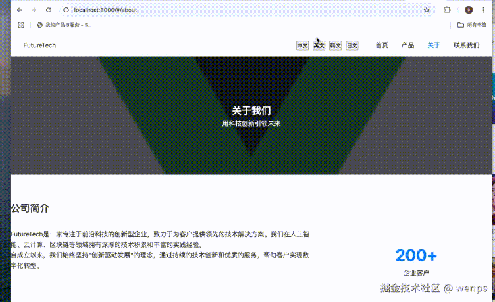Bookmark this page with the star icon
Viewport: 495px width, 302px height.
point(427,10)
